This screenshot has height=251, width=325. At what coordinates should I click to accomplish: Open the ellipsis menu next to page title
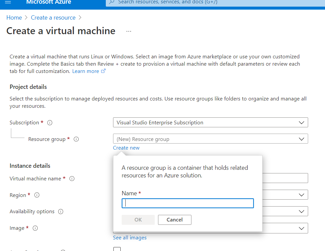(128, 31)
